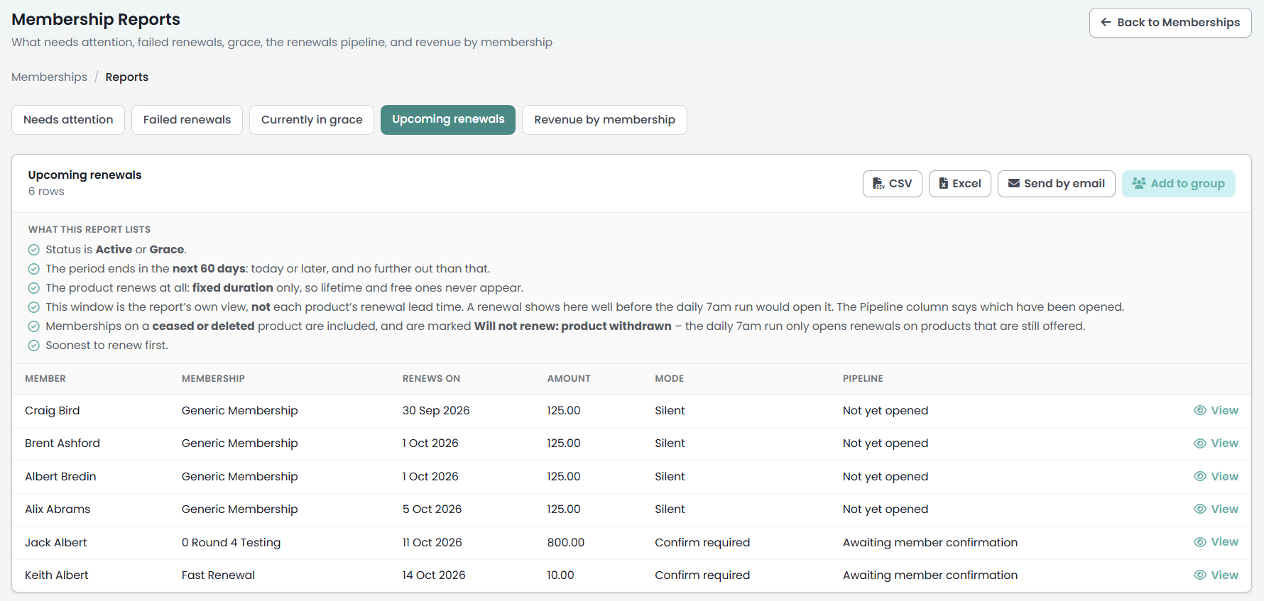Image resolution: width=1264 pixels, height=601 pixels.
Task: Click the eye icon in Brent Ashford's row
Action: point(1200,443)
